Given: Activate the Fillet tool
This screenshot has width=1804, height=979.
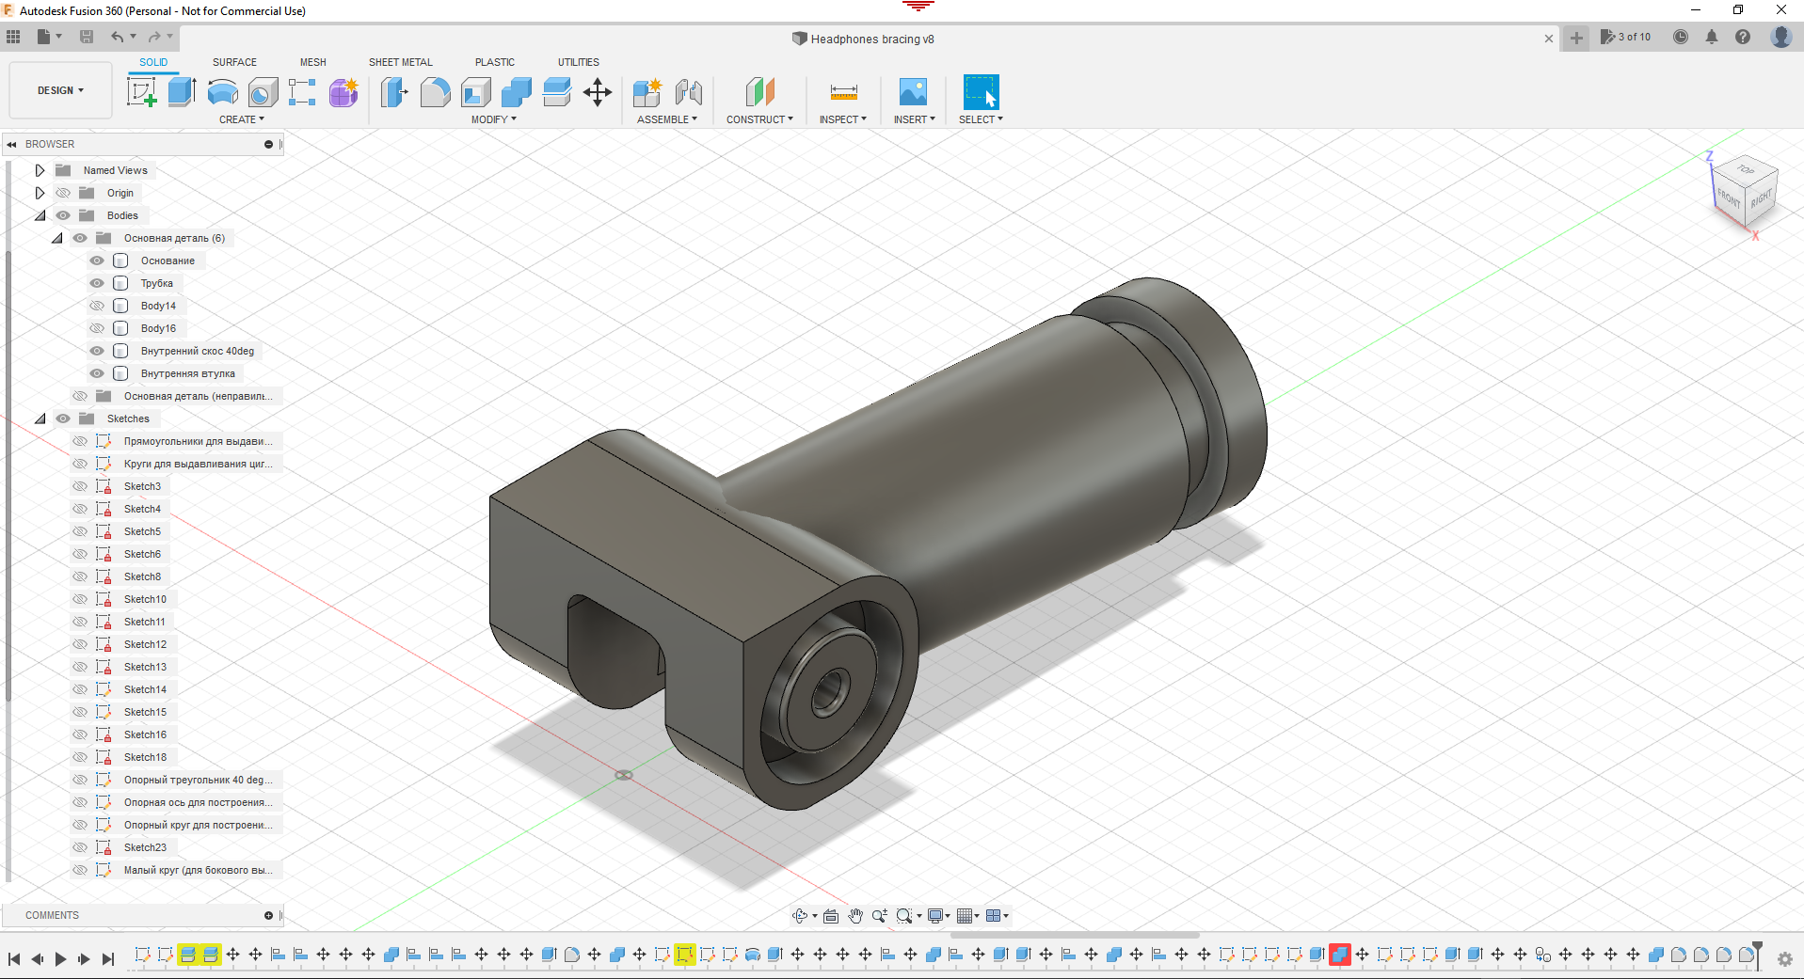Looking at the screenshot, I should pos(435,92).
